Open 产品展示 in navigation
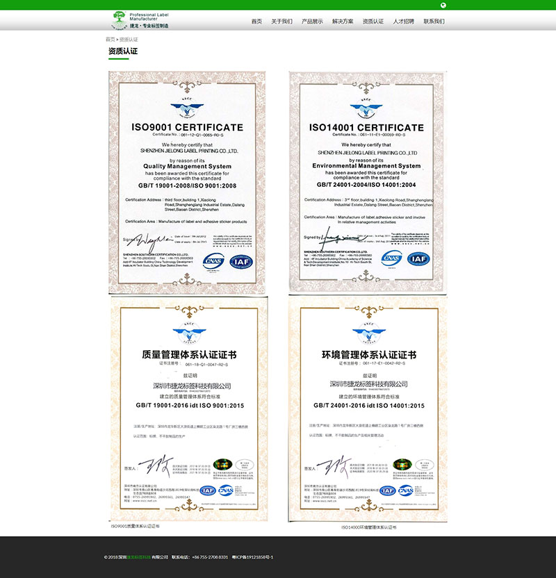Screen dimensions: 556x578 (312, 22)
